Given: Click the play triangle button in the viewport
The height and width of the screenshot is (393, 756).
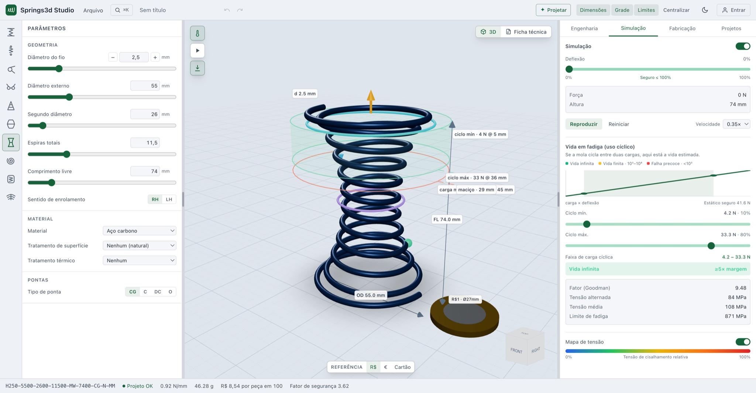Looking at the screenshot, I should (x=197, y=51).
